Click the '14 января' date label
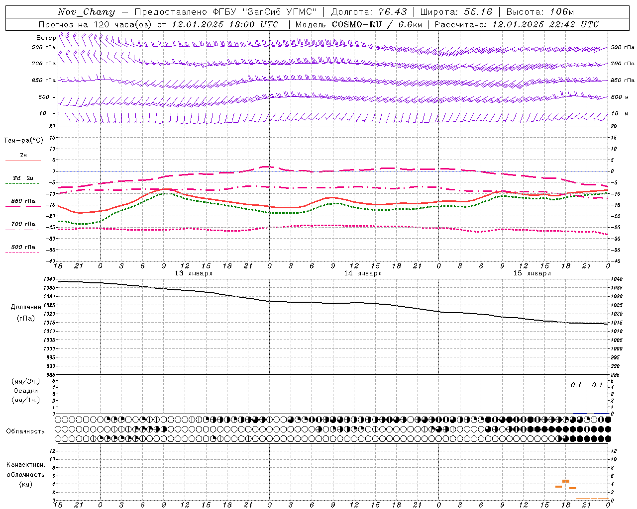The width and height of the screenshot is (637, 509). 363,273
